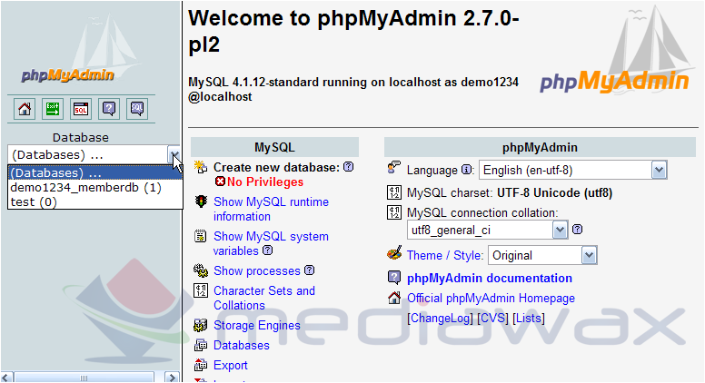Open the Storage Engines link
This screenshot has height=383, width=705.
point(257,325)
